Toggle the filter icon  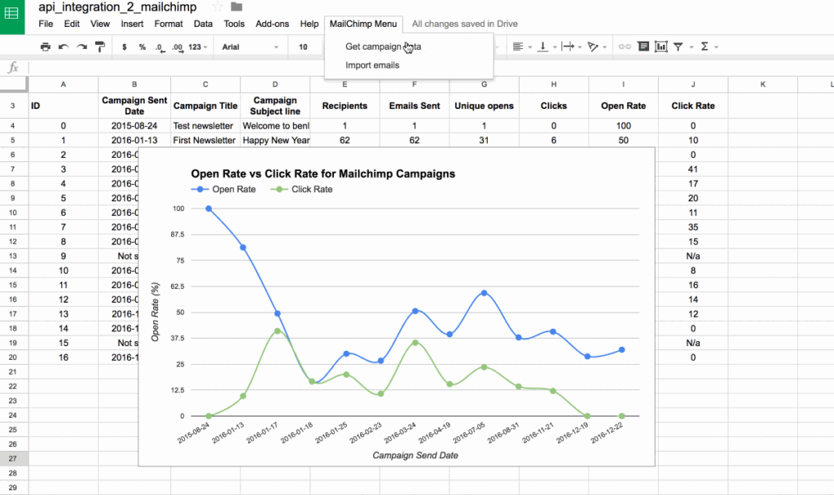[x=678, y=46]
